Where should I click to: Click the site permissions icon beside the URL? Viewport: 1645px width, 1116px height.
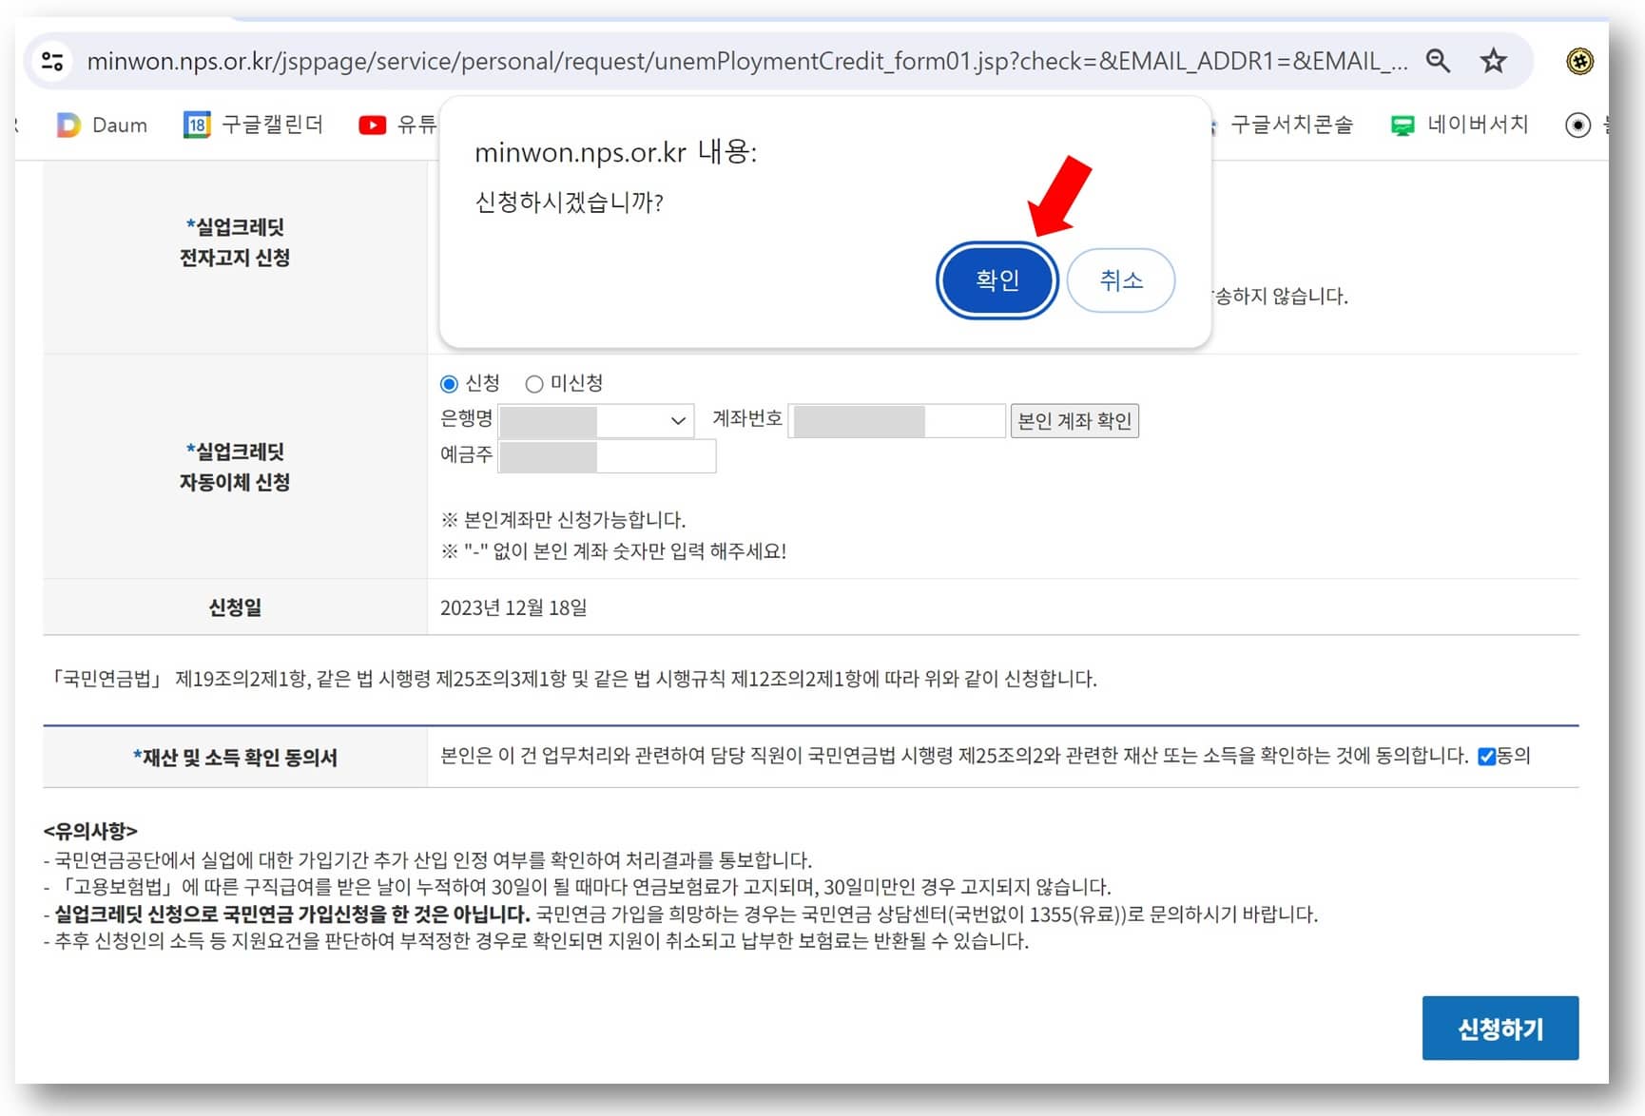click(x=52, y=61)
